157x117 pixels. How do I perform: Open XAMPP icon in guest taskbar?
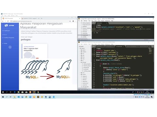[x=30, y=92]
